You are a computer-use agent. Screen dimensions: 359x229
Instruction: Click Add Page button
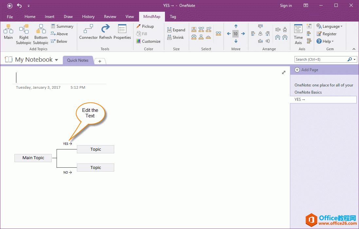[306, 70]
